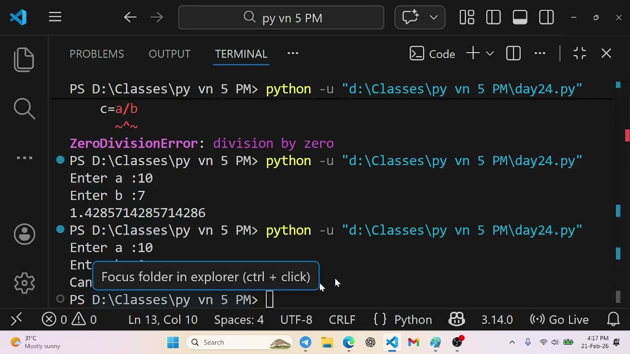The height and width of the screenshot is (354, 630).
Task: Open the hamburger application menu
Action: coord(55,17)
